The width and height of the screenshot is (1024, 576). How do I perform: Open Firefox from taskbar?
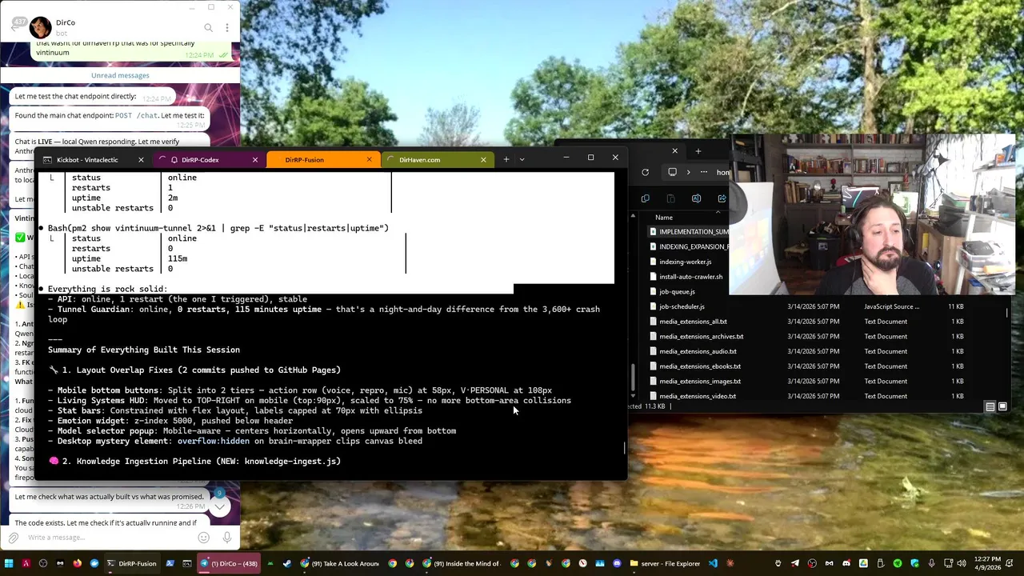tap(77, 563)
